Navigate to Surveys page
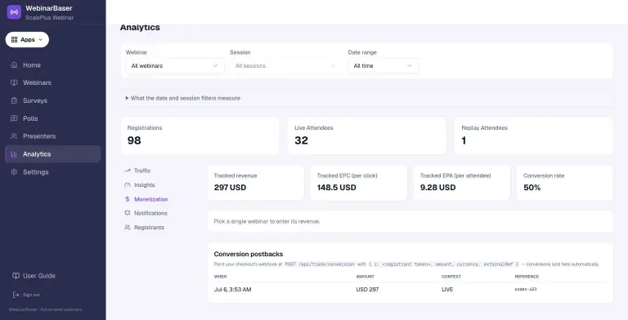The width and height of the screenshot is (628, 320). click(53, 100)
